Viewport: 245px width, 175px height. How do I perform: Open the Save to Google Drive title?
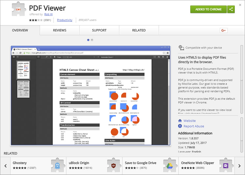pyautogui.click(x=140, y=163)
